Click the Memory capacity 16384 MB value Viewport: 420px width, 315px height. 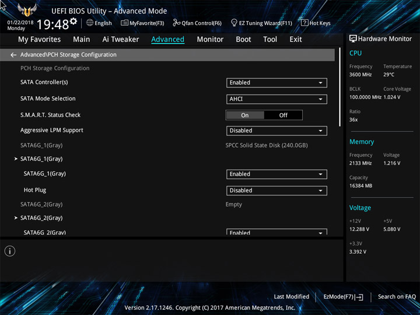point(360,186)
